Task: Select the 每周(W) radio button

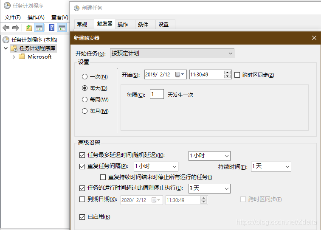Action: (x=84, y=100)
